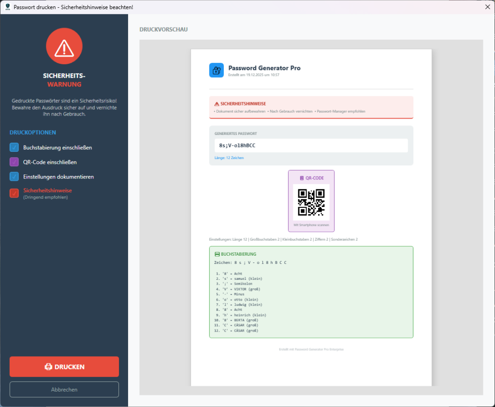Click the app icon in title bar
Viewport: 495px width, 407px height.
pos(7,7)
